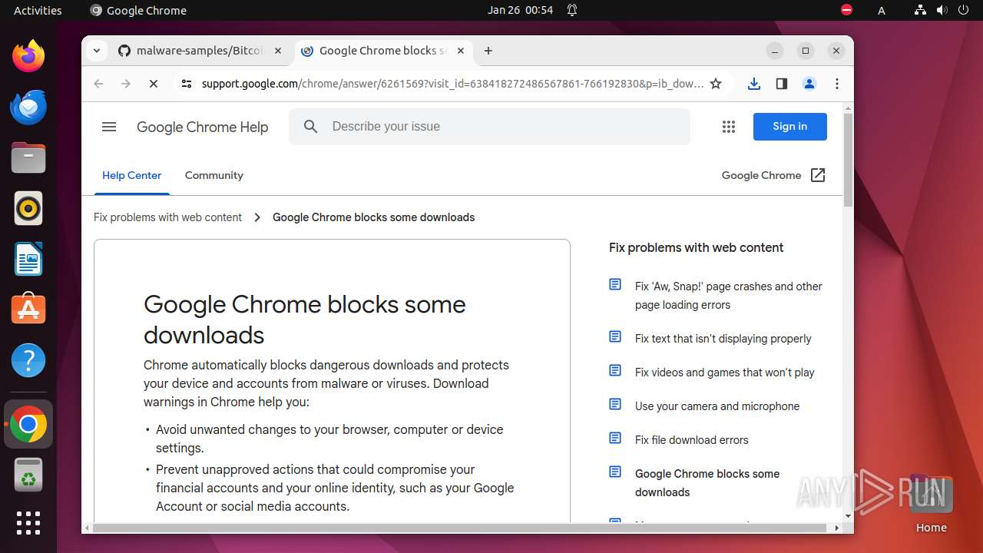Image resolution: width=983 pixels, height=553 pixels.
Task: Open Fix 'Aw, Snap!' page crashes article
Action: [x=728, y=296]
